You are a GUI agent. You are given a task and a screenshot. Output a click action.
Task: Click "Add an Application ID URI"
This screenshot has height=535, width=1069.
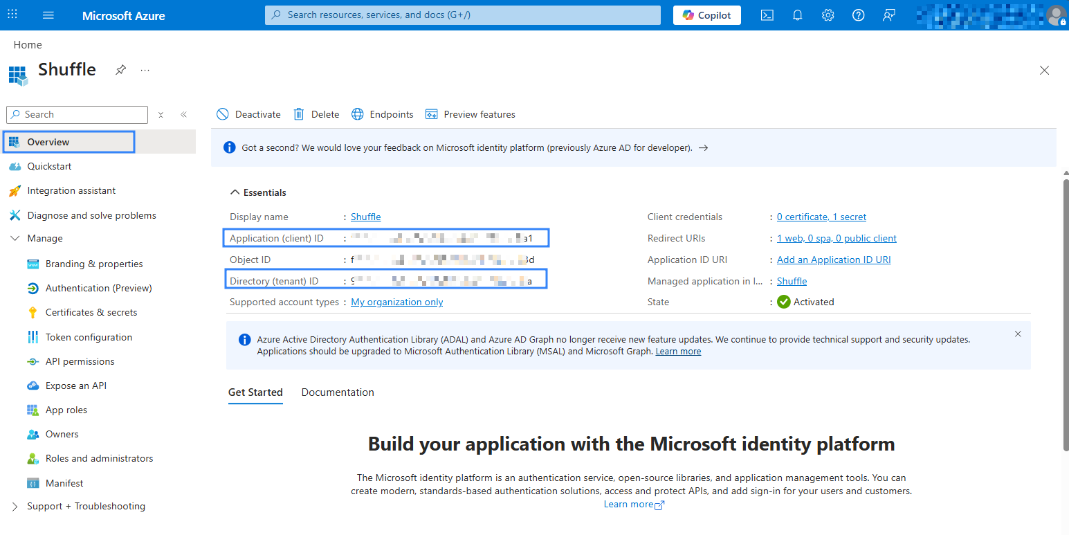[833, 260]
